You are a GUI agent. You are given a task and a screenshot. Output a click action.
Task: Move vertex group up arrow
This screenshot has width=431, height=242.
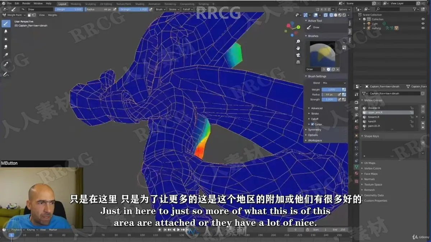pyautogui.click(x=423, y=124)
